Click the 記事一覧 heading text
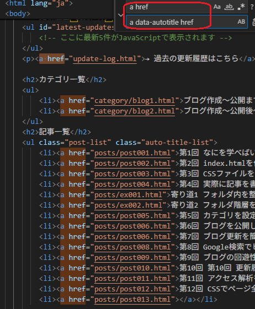This screenshot has height=309, width=255. 55,132
